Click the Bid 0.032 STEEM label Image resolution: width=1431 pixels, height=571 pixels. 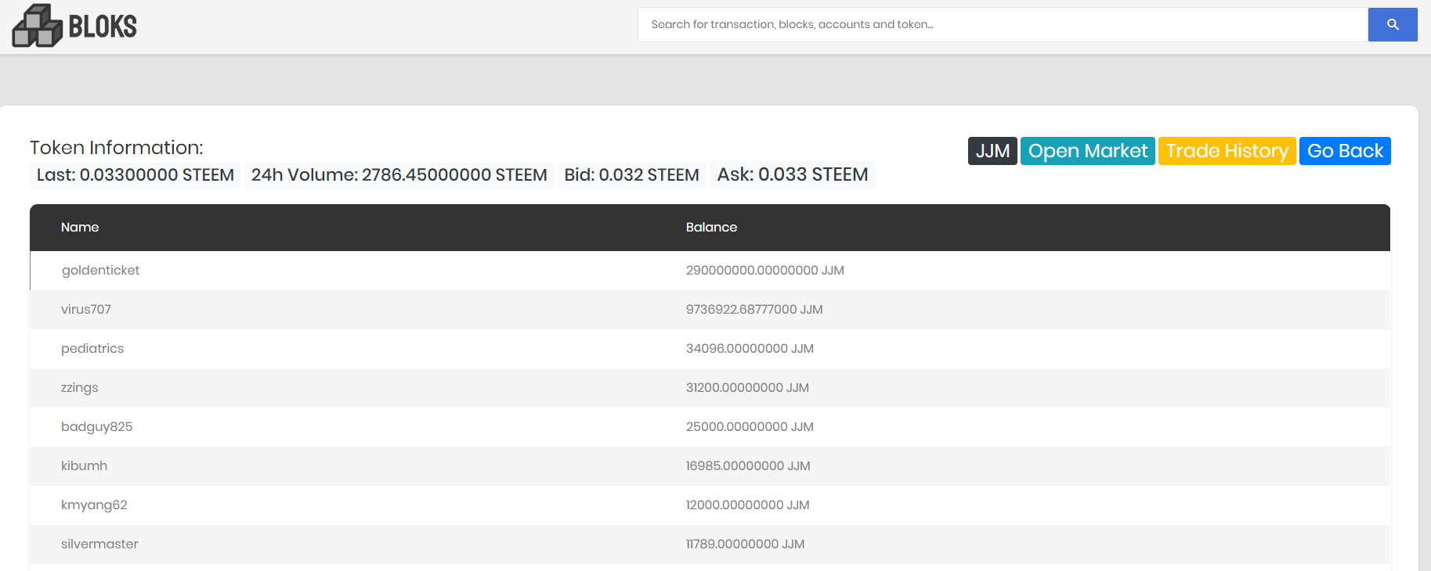click(632, 174)
